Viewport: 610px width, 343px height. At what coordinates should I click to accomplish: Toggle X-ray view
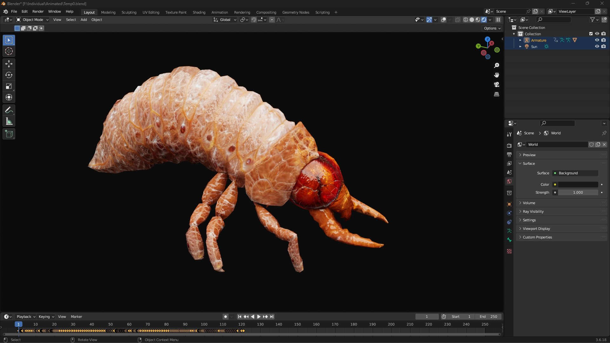point(457,20)
